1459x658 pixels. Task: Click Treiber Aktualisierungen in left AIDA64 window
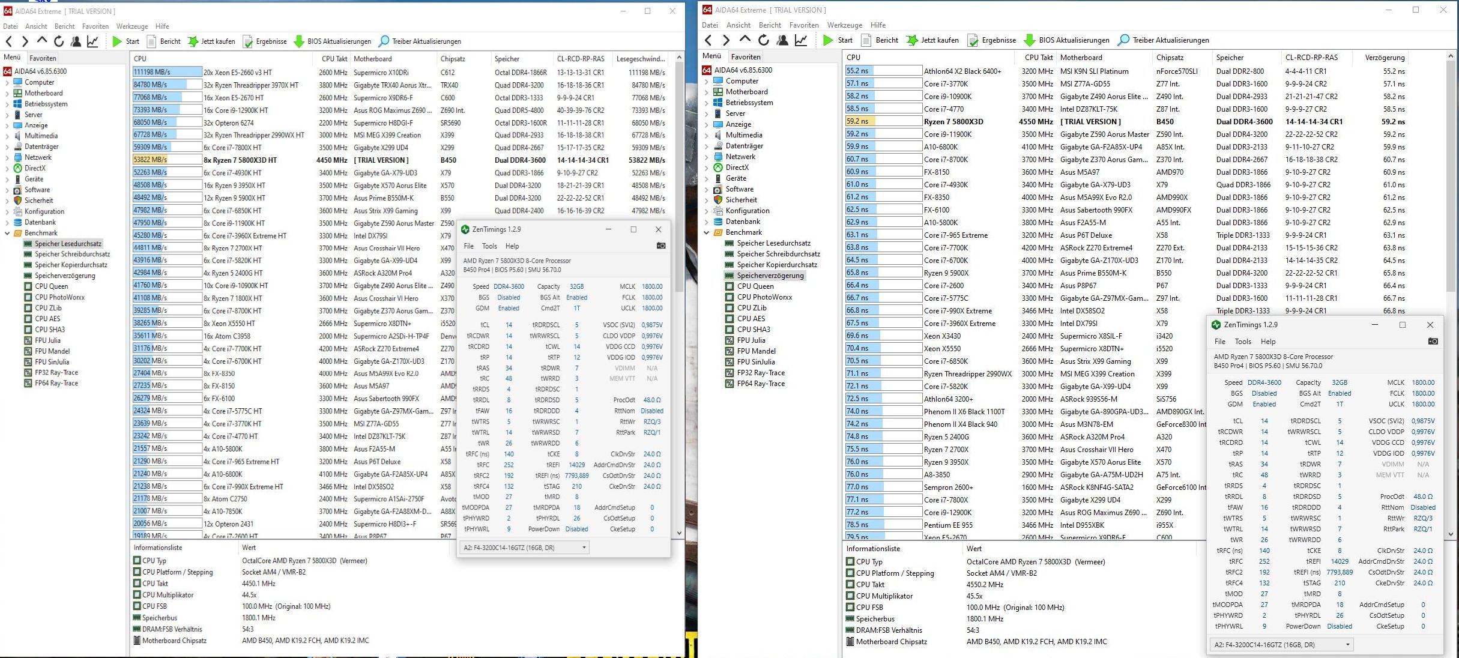(x=420, y=41)
